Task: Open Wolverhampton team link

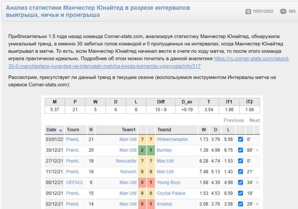Action: tap(172, 139)
